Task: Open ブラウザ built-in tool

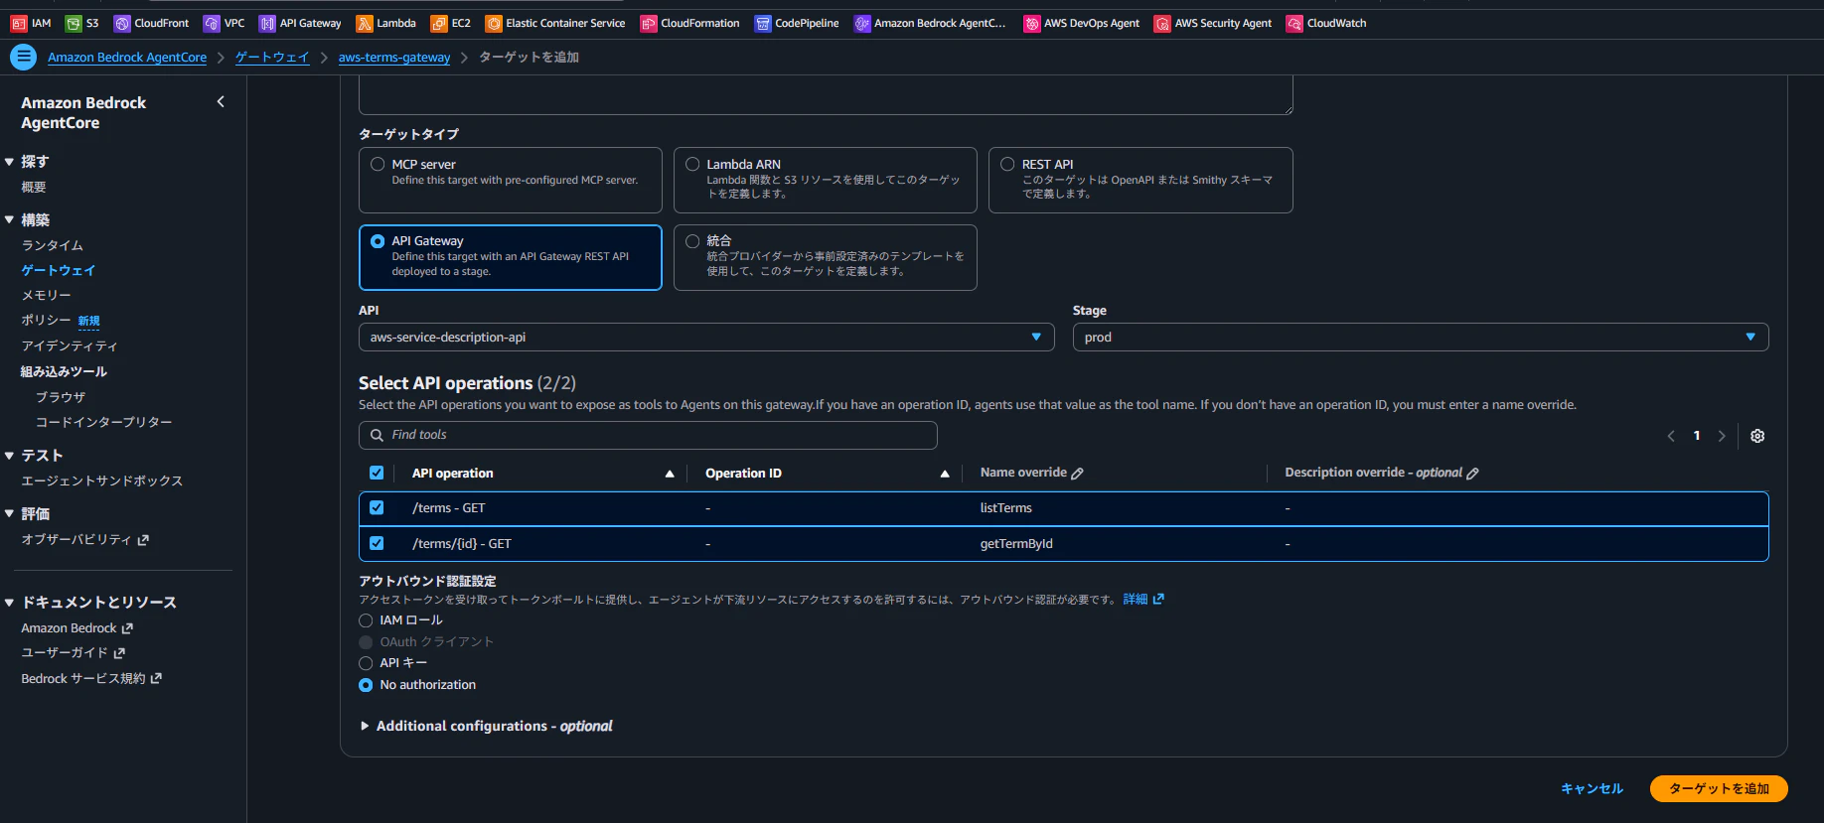Action: click(61, 397)
